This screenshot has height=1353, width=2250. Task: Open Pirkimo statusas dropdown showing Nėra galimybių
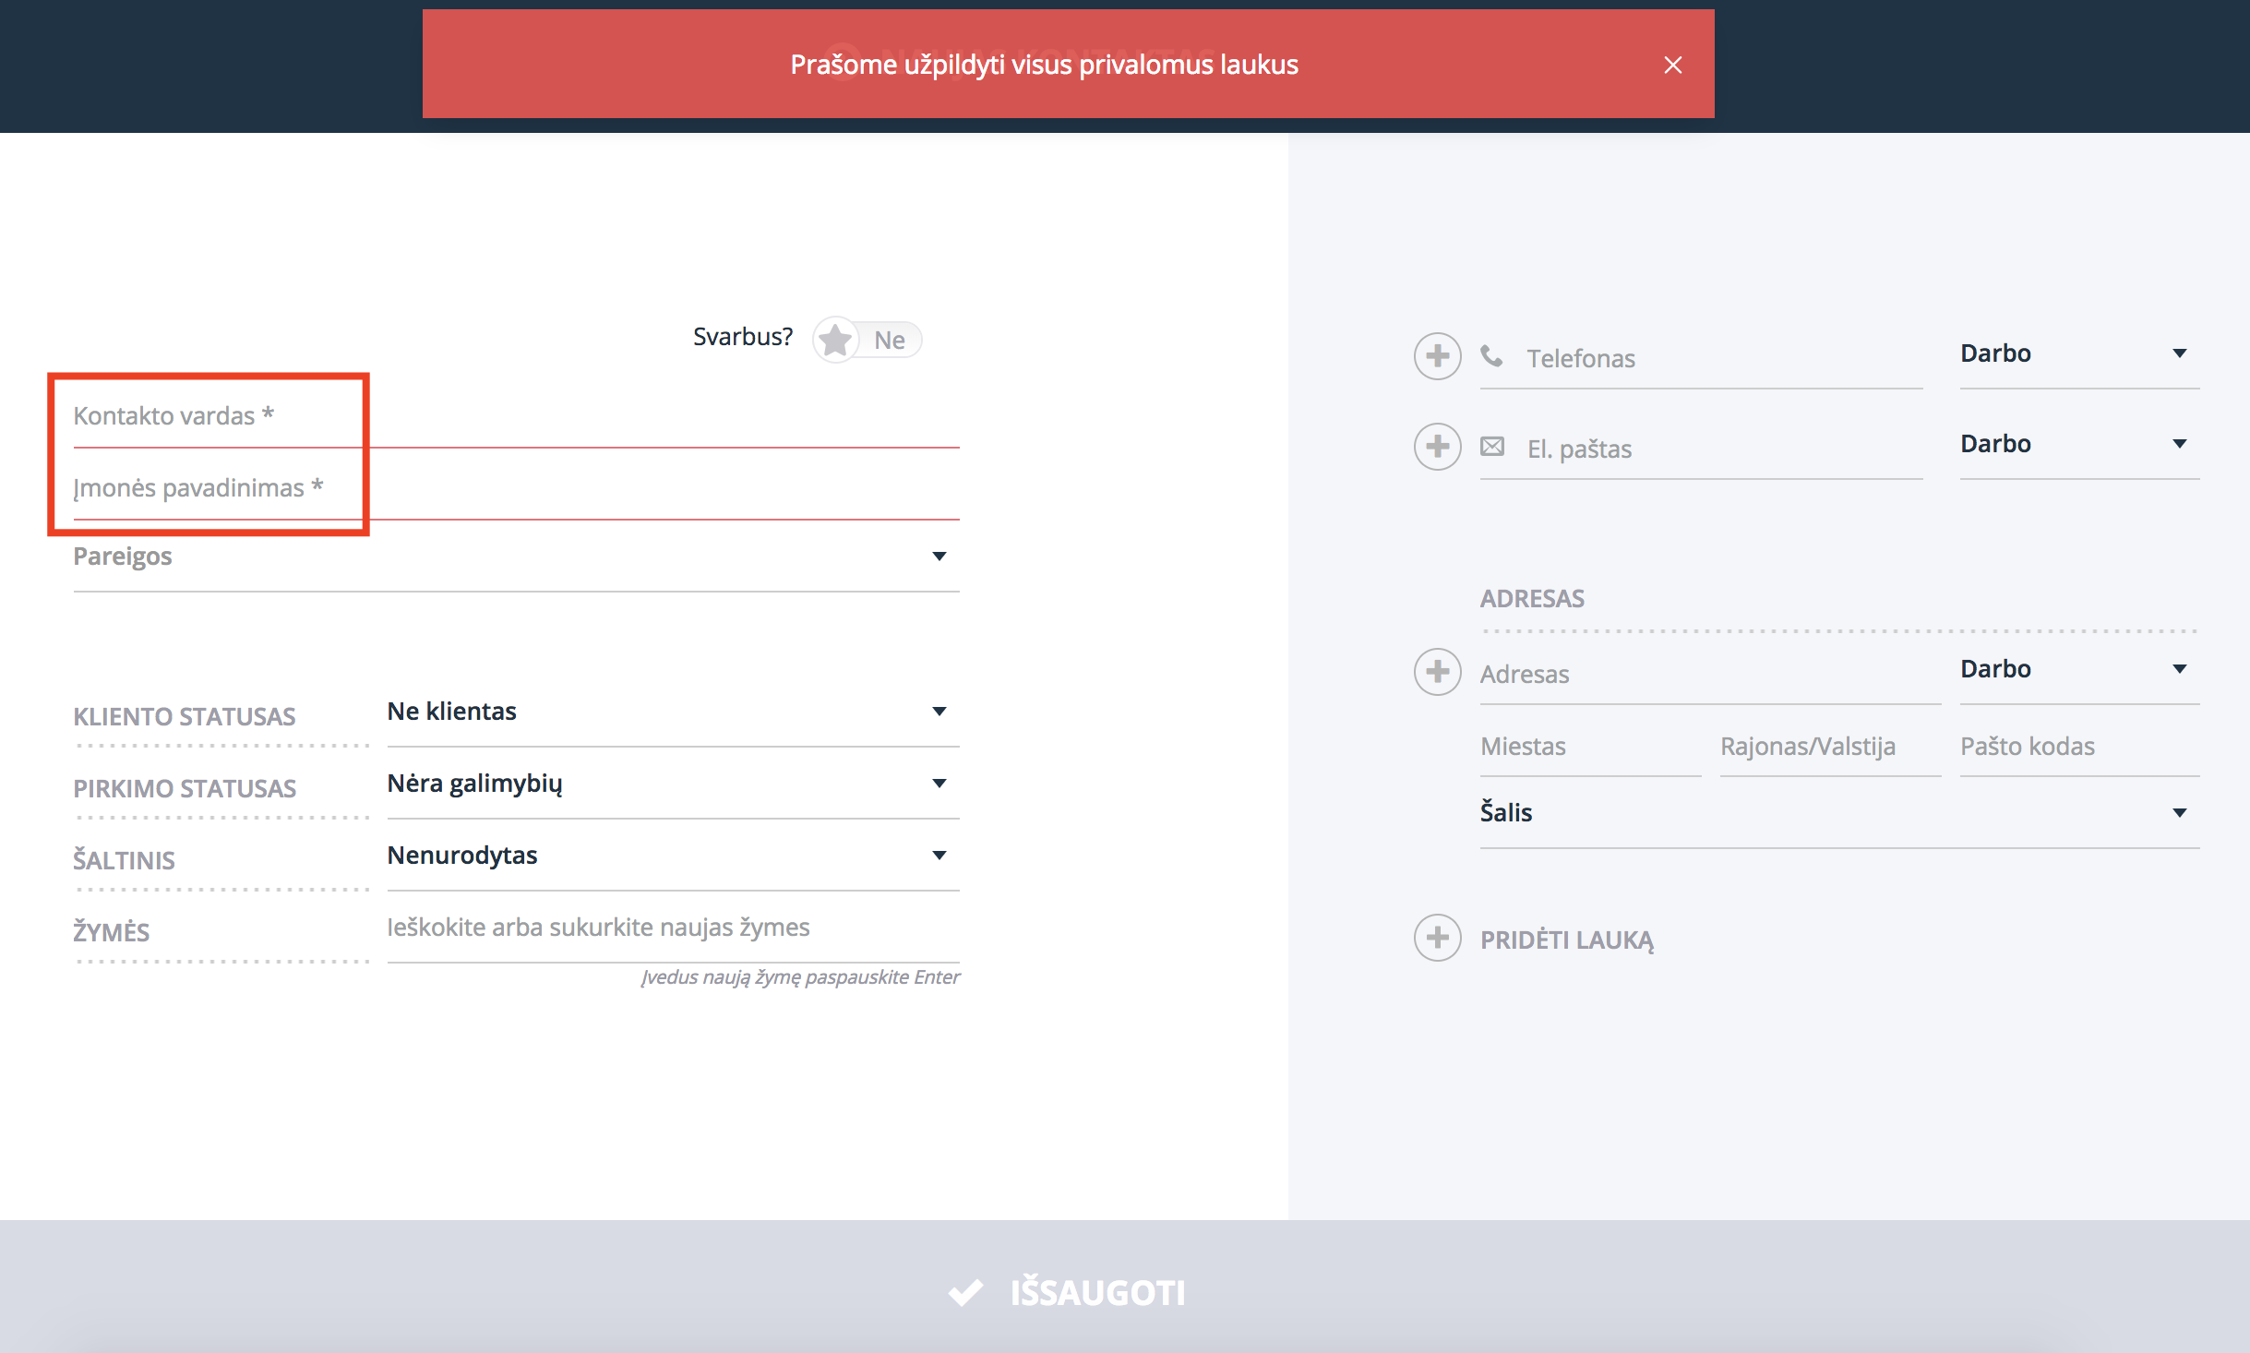(x=674, y=784)
